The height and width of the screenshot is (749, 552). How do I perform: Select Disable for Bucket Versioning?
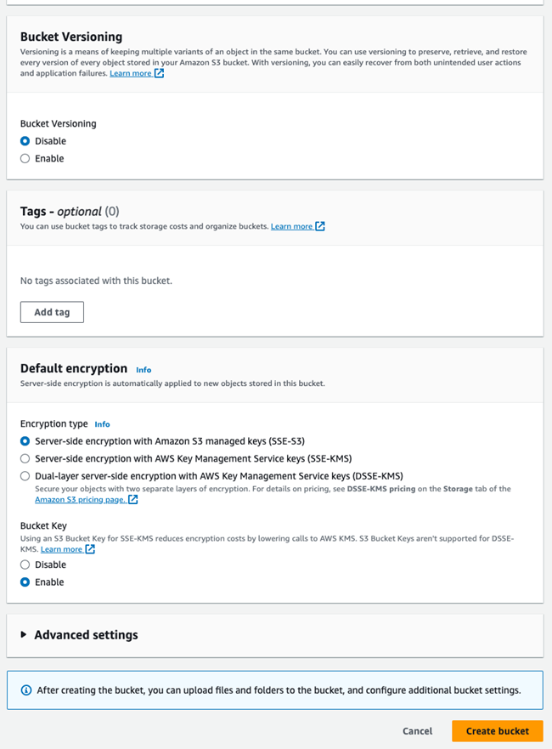click(x=25, y=141)
